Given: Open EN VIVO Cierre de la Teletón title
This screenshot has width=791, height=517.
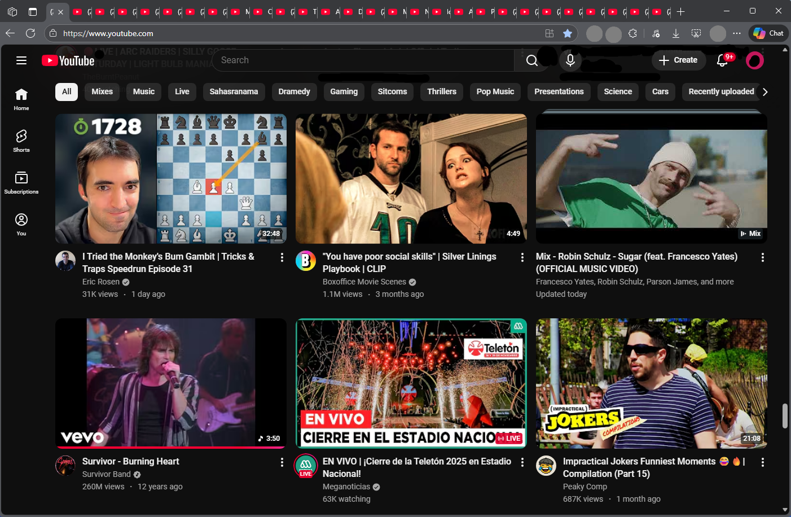Looking at the screenshot, I should [417, 467].
